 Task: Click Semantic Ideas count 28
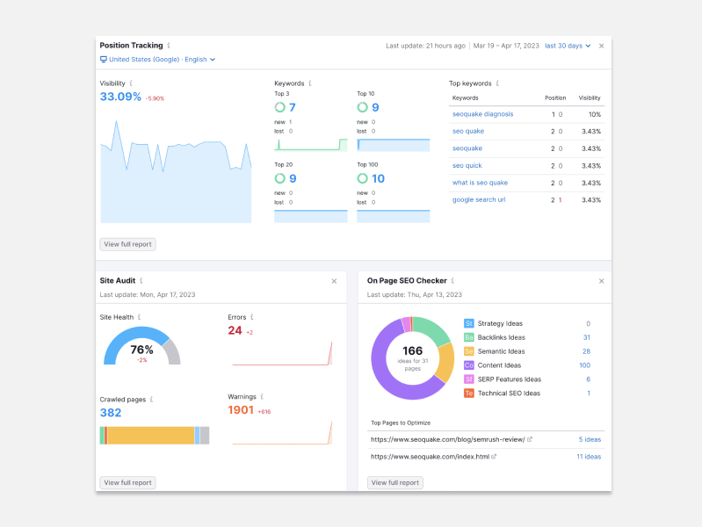(586, 351)
